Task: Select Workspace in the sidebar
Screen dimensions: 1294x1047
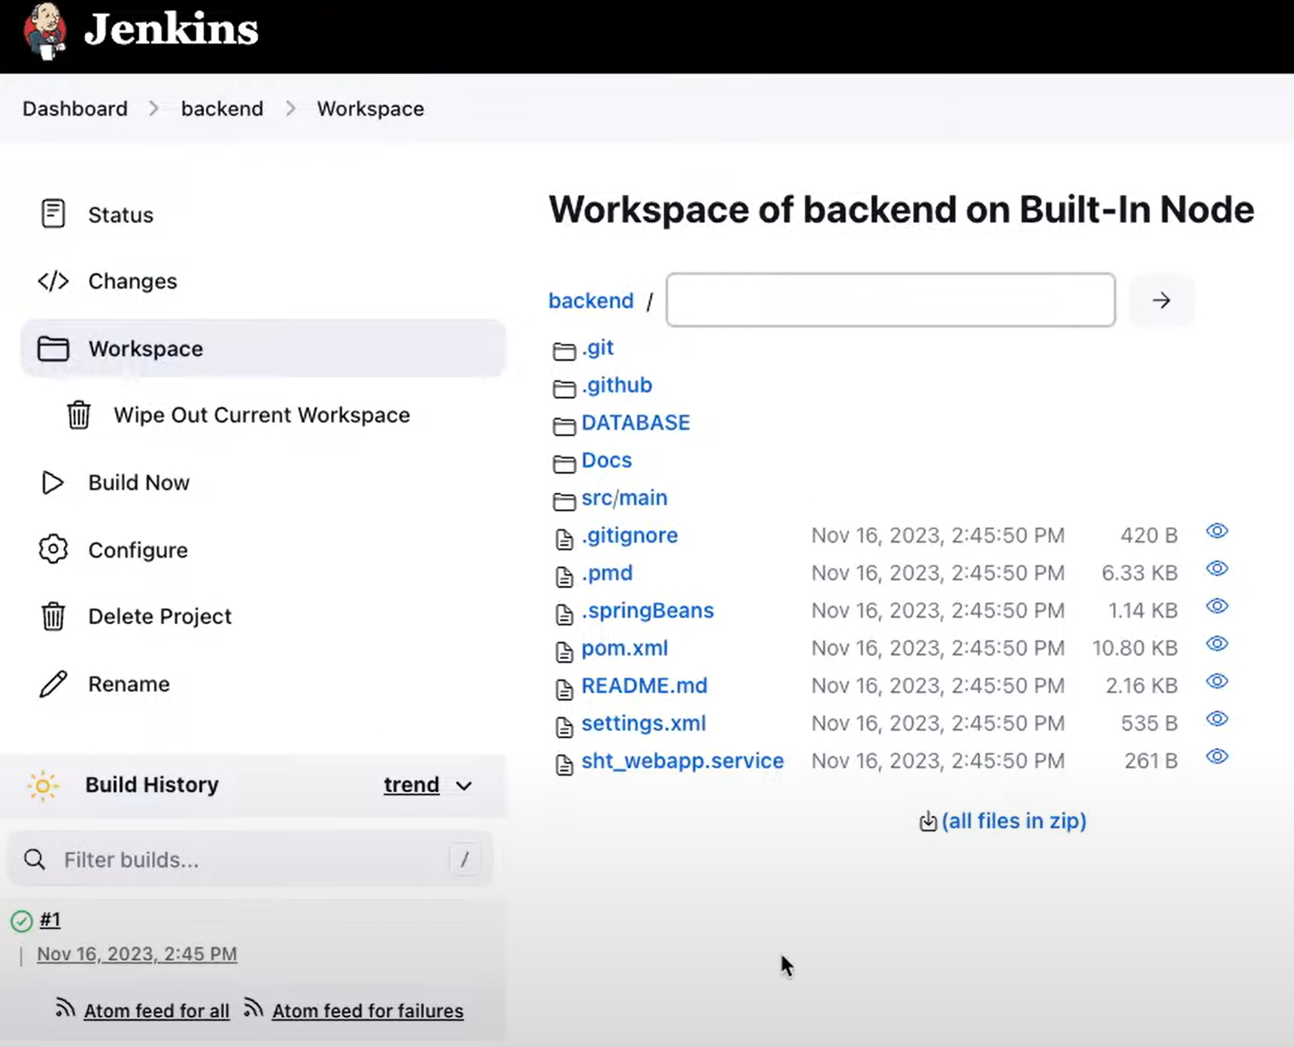Action: [x=263, y=349]
